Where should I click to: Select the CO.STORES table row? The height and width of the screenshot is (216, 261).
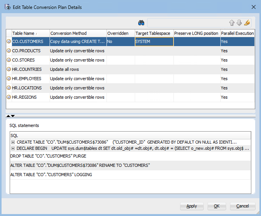pyautogui.click(x=130, y=60)
